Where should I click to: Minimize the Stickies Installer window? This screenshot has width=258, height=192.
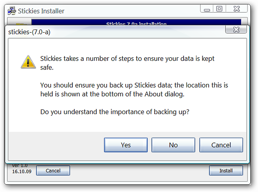(207, 9)
